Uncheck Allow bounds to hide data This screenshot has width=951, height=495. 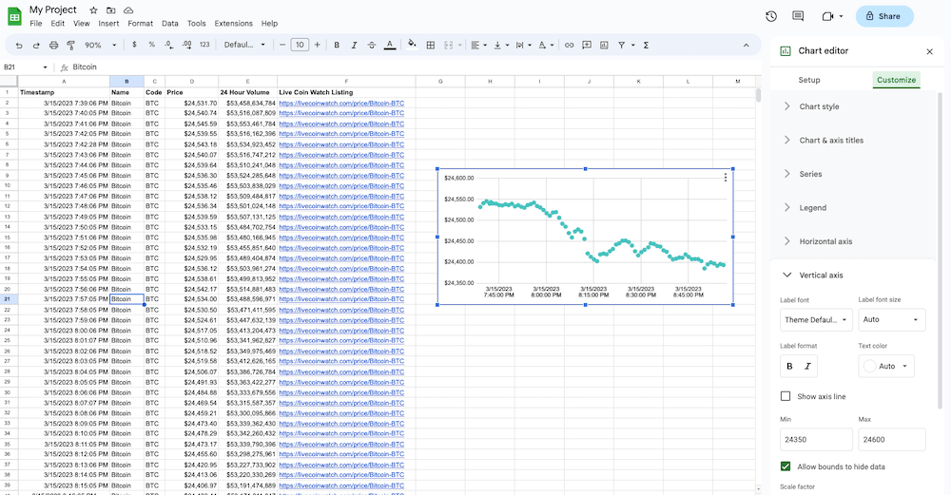[786, 466]
